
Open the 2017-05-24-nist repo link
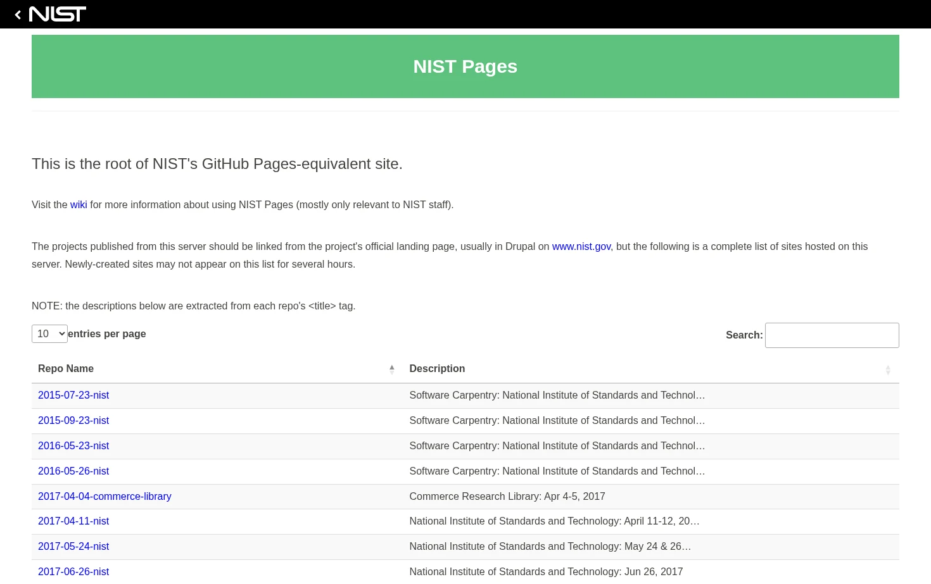point(73,546)
